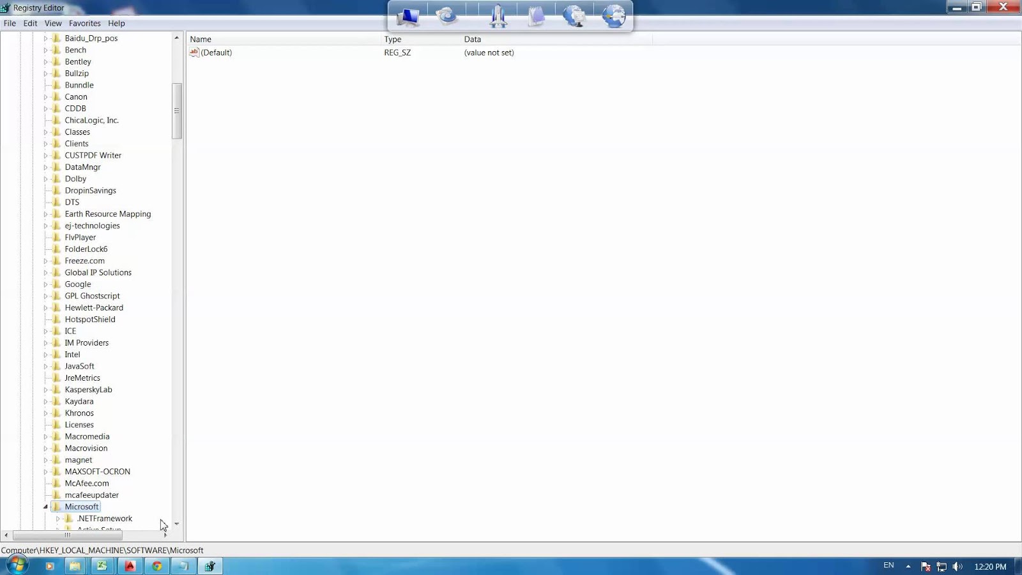1022x575 pixels.
Task: Launch the space shuttle icon in the top dock
Action: pos(498,16)
